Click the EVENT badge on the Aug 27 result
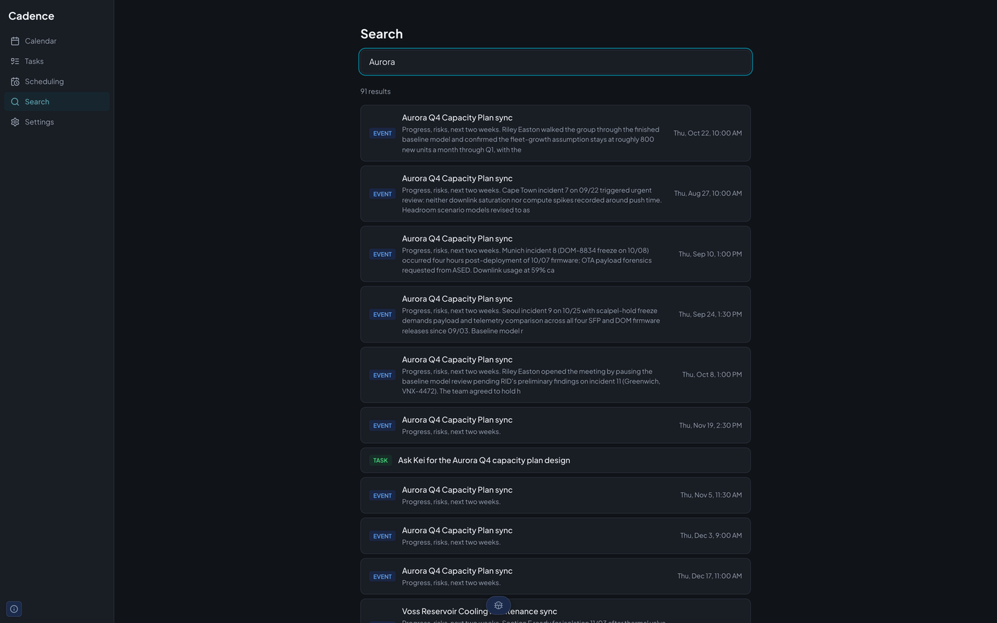This screenshot has width=997, height=623. [382, 195]
